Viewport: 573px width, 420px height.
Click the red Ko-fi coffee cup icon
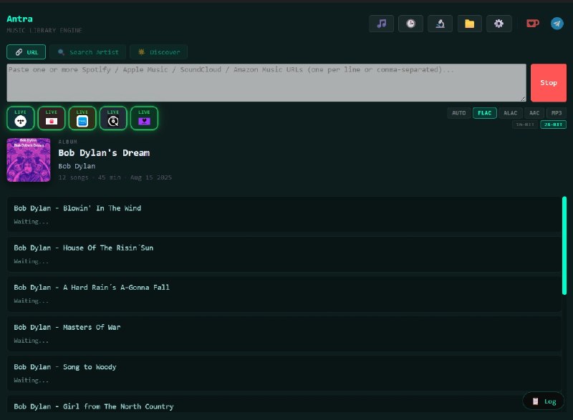coord(532,24)
